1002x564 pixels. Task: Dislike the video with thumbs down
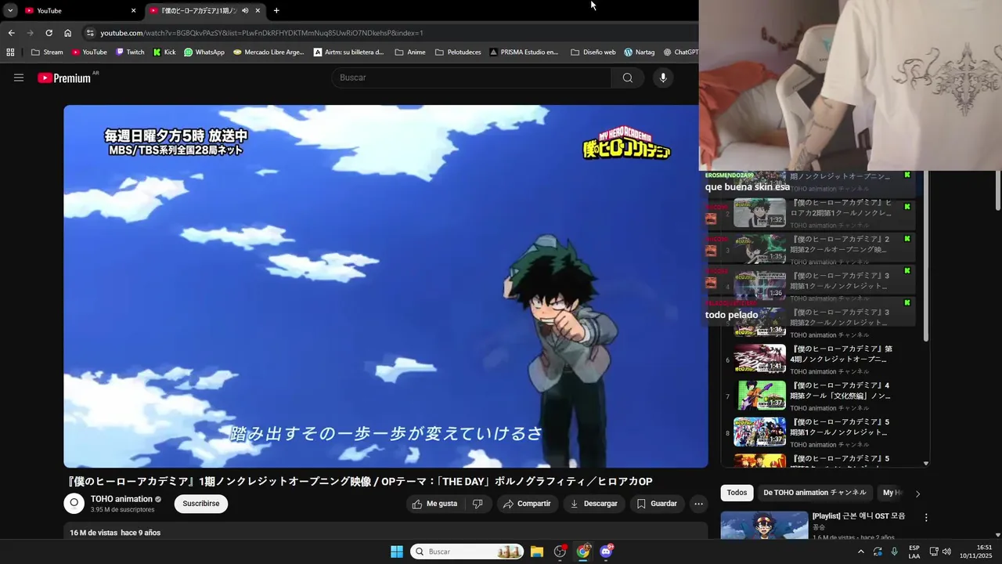478,504
